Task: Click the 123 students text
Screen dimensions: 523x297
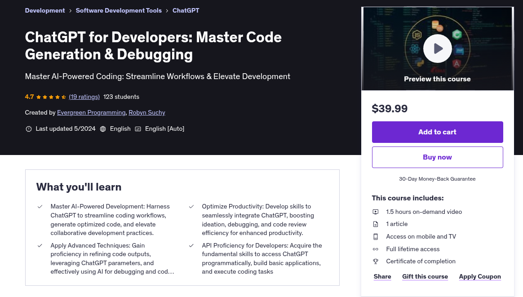Action: (x=121, y=97)
